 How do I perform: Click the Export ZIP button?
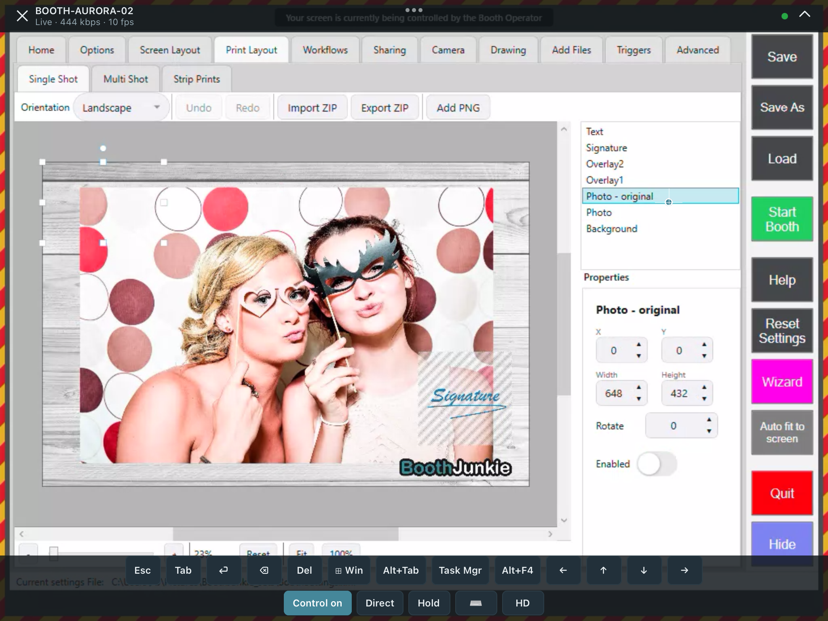385,108
